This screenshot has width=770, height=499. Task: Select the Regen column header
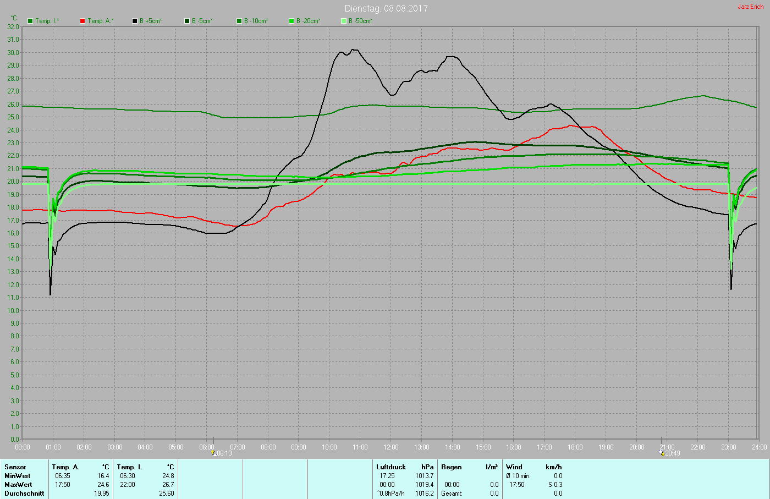452,467
